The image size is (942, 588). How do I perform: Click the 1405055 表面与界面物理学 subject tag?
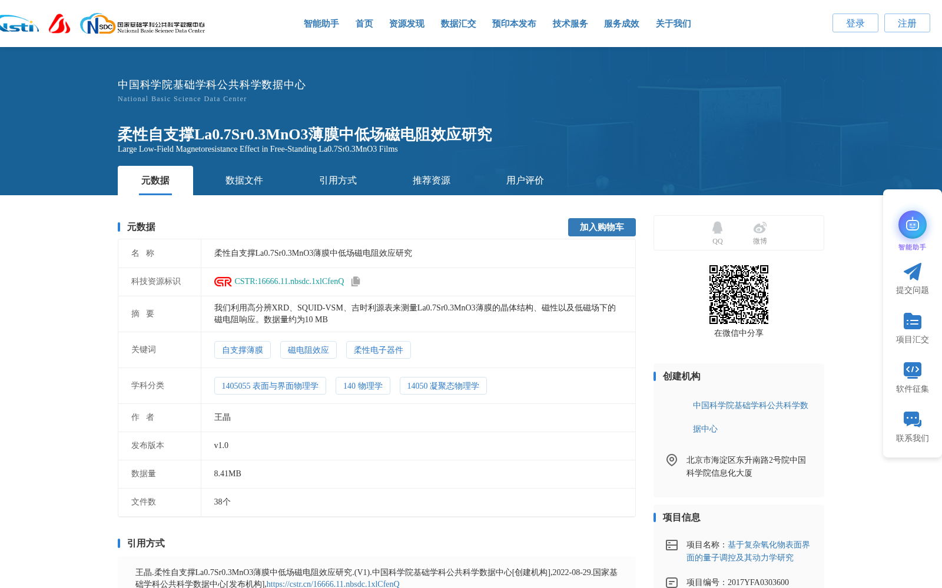coord(270,386)
